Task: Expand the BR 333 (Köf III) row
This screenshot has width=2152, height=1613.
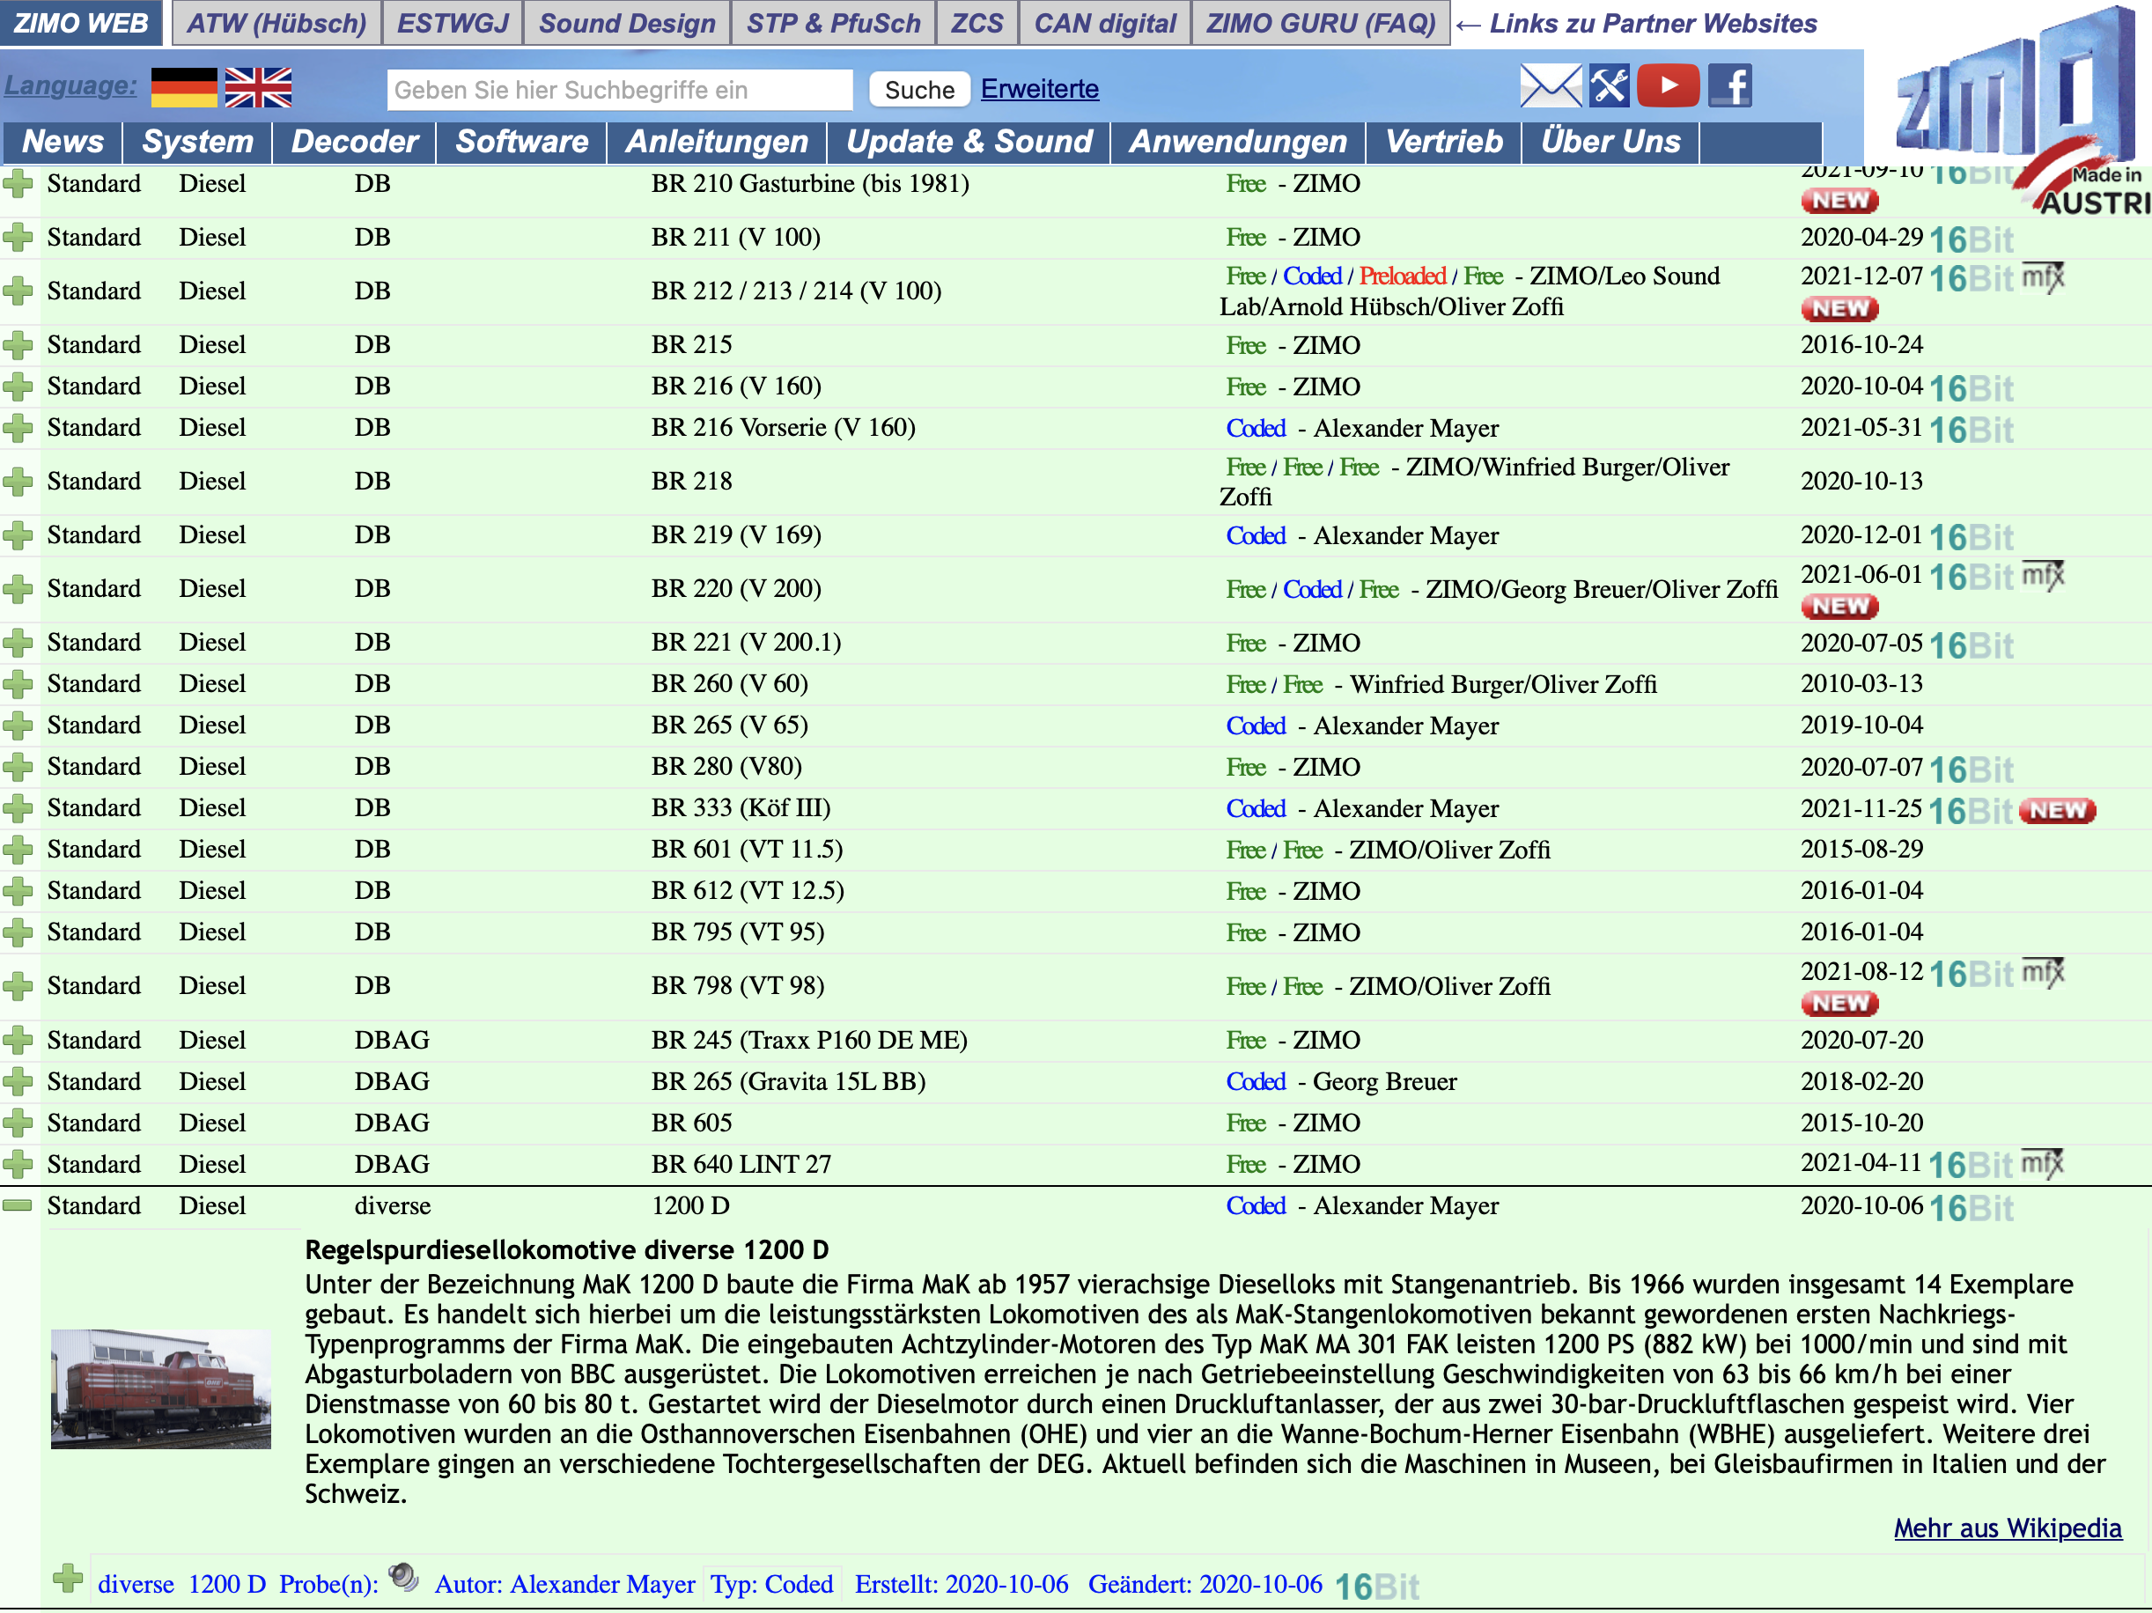Action: point(18,807)
